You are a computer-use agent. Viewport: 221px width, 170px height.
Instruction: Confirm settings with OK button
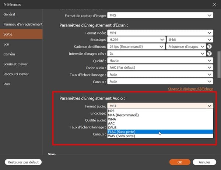click(x=180, y=162)
